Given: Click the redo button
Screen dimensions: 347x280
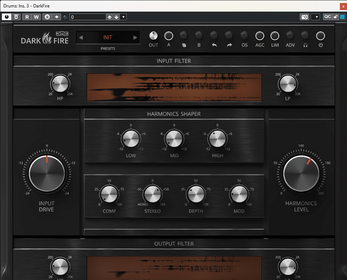Looking at the screenshot, I should [x=229, y=36].
